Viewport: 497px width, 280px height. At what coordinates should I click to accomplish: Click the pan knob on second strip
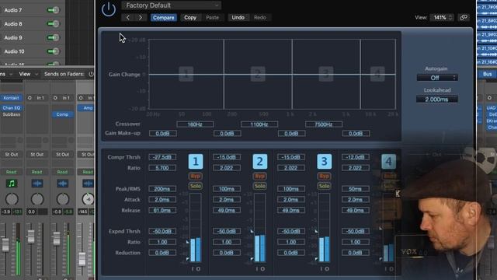[37, 199]
